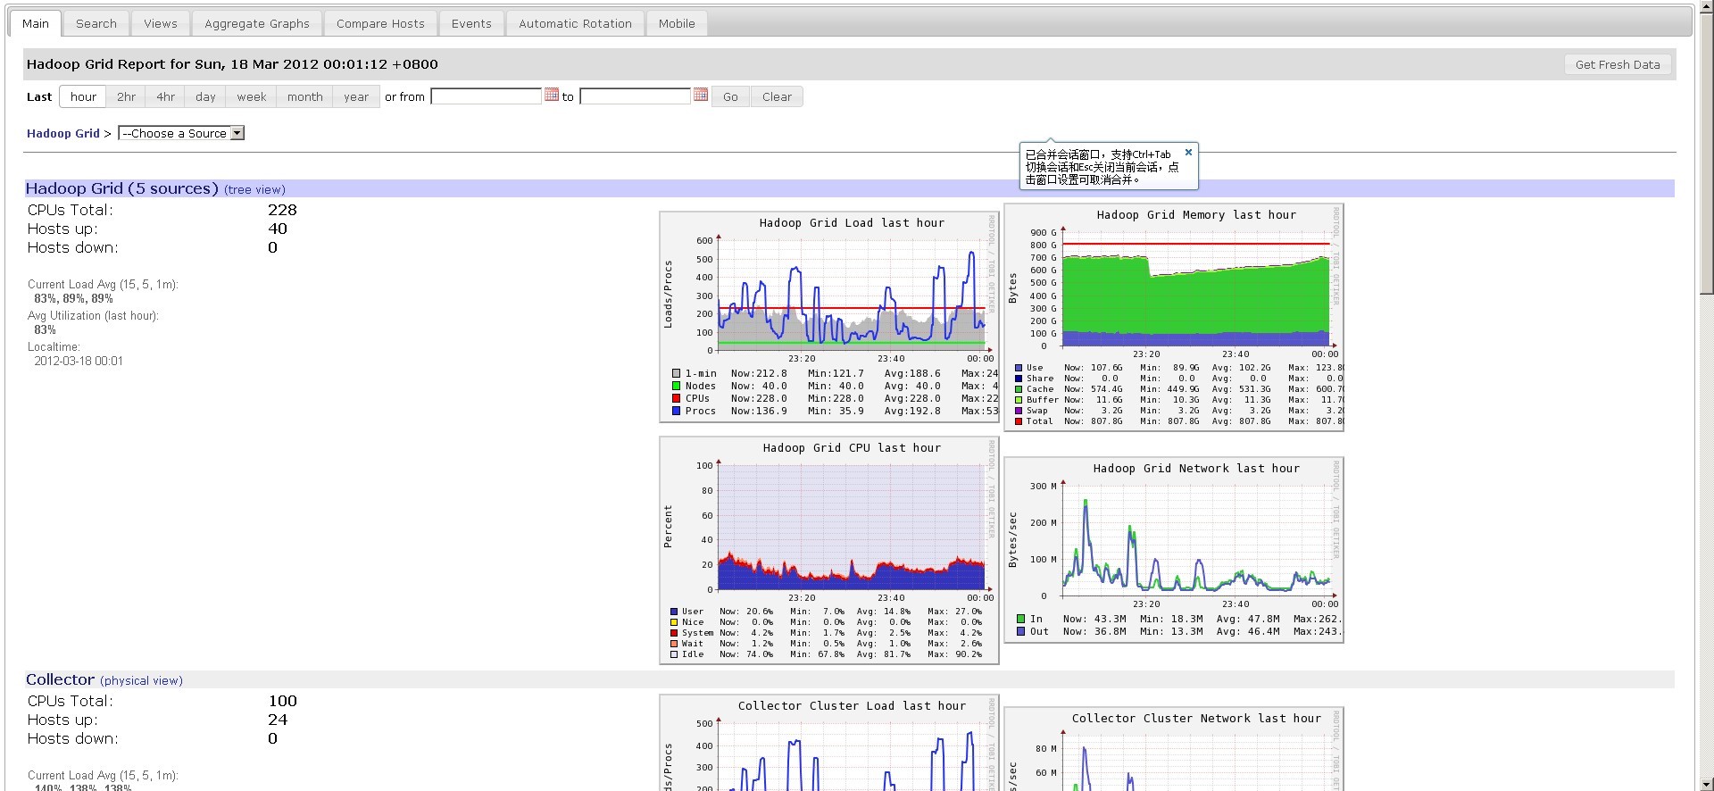Open the Collector Cluster Network graph
Image resolution: width=1714 pixels, height=791 pixels.
pos(1174,749)
